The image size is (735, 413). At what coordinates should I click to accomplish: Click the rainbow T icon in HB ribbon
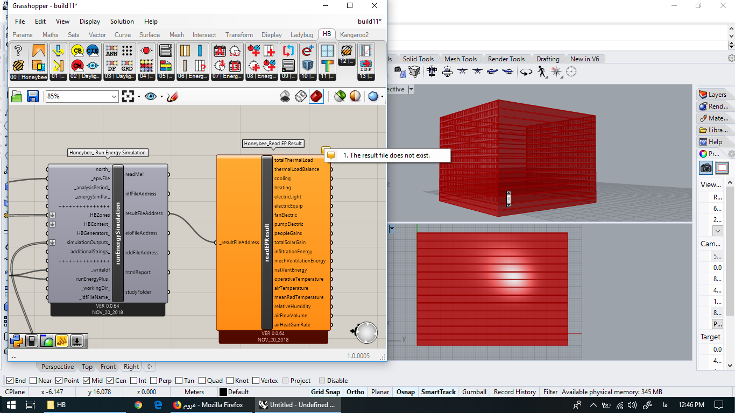click(327, 66)
